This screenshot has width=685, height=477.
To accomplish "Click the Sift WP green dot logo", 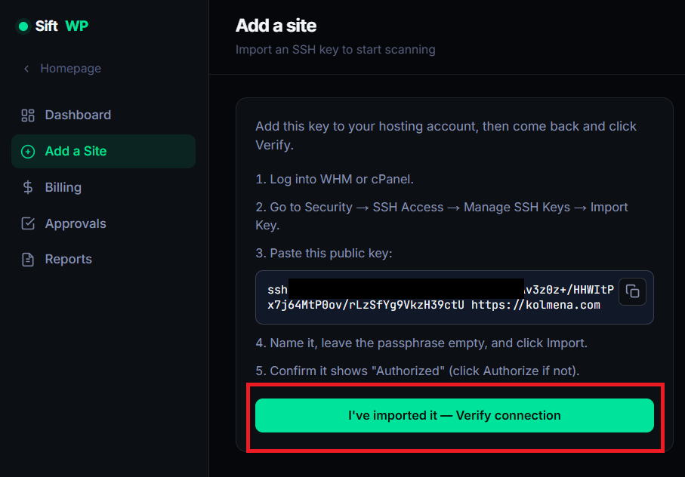I will (x=23, y=26).
